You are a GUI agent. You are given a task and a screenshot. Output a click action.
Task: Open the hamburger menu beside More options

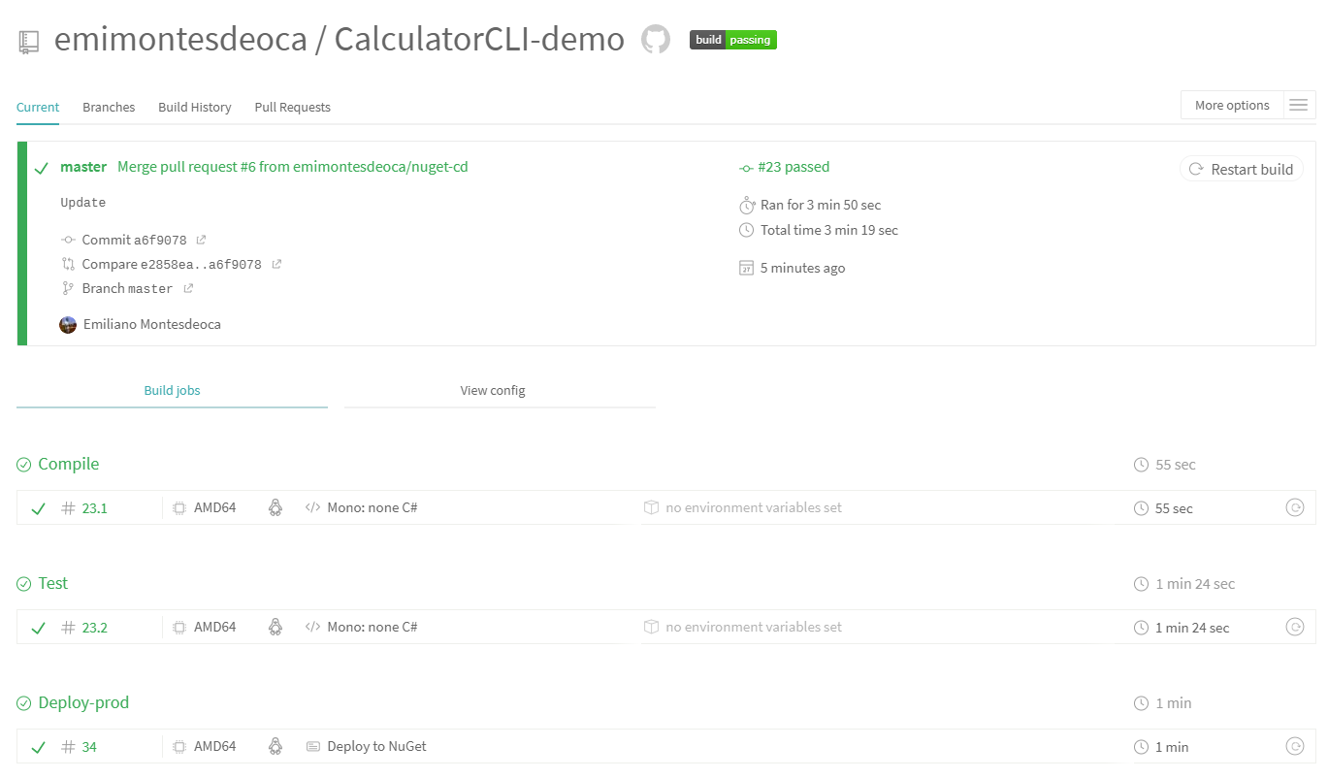1299,105
